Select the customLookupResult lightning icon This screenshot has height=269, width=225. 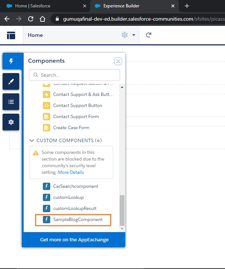47,208
